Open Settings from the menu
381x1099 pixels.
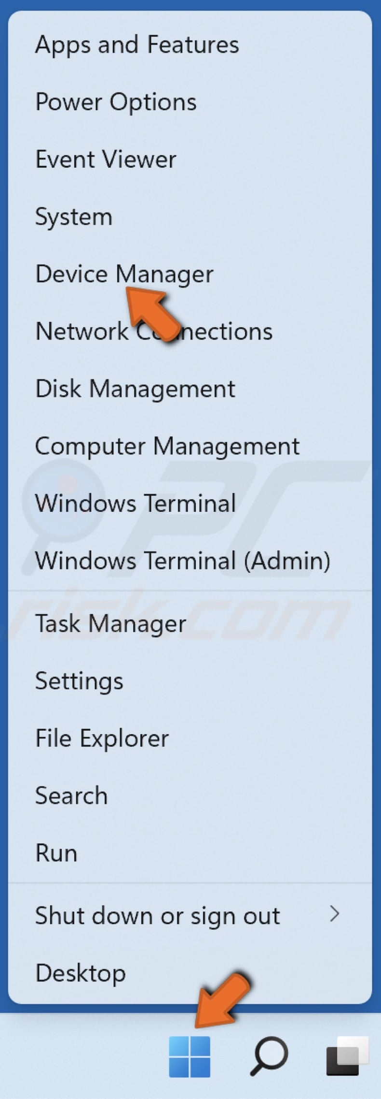[x=79, y=680]
